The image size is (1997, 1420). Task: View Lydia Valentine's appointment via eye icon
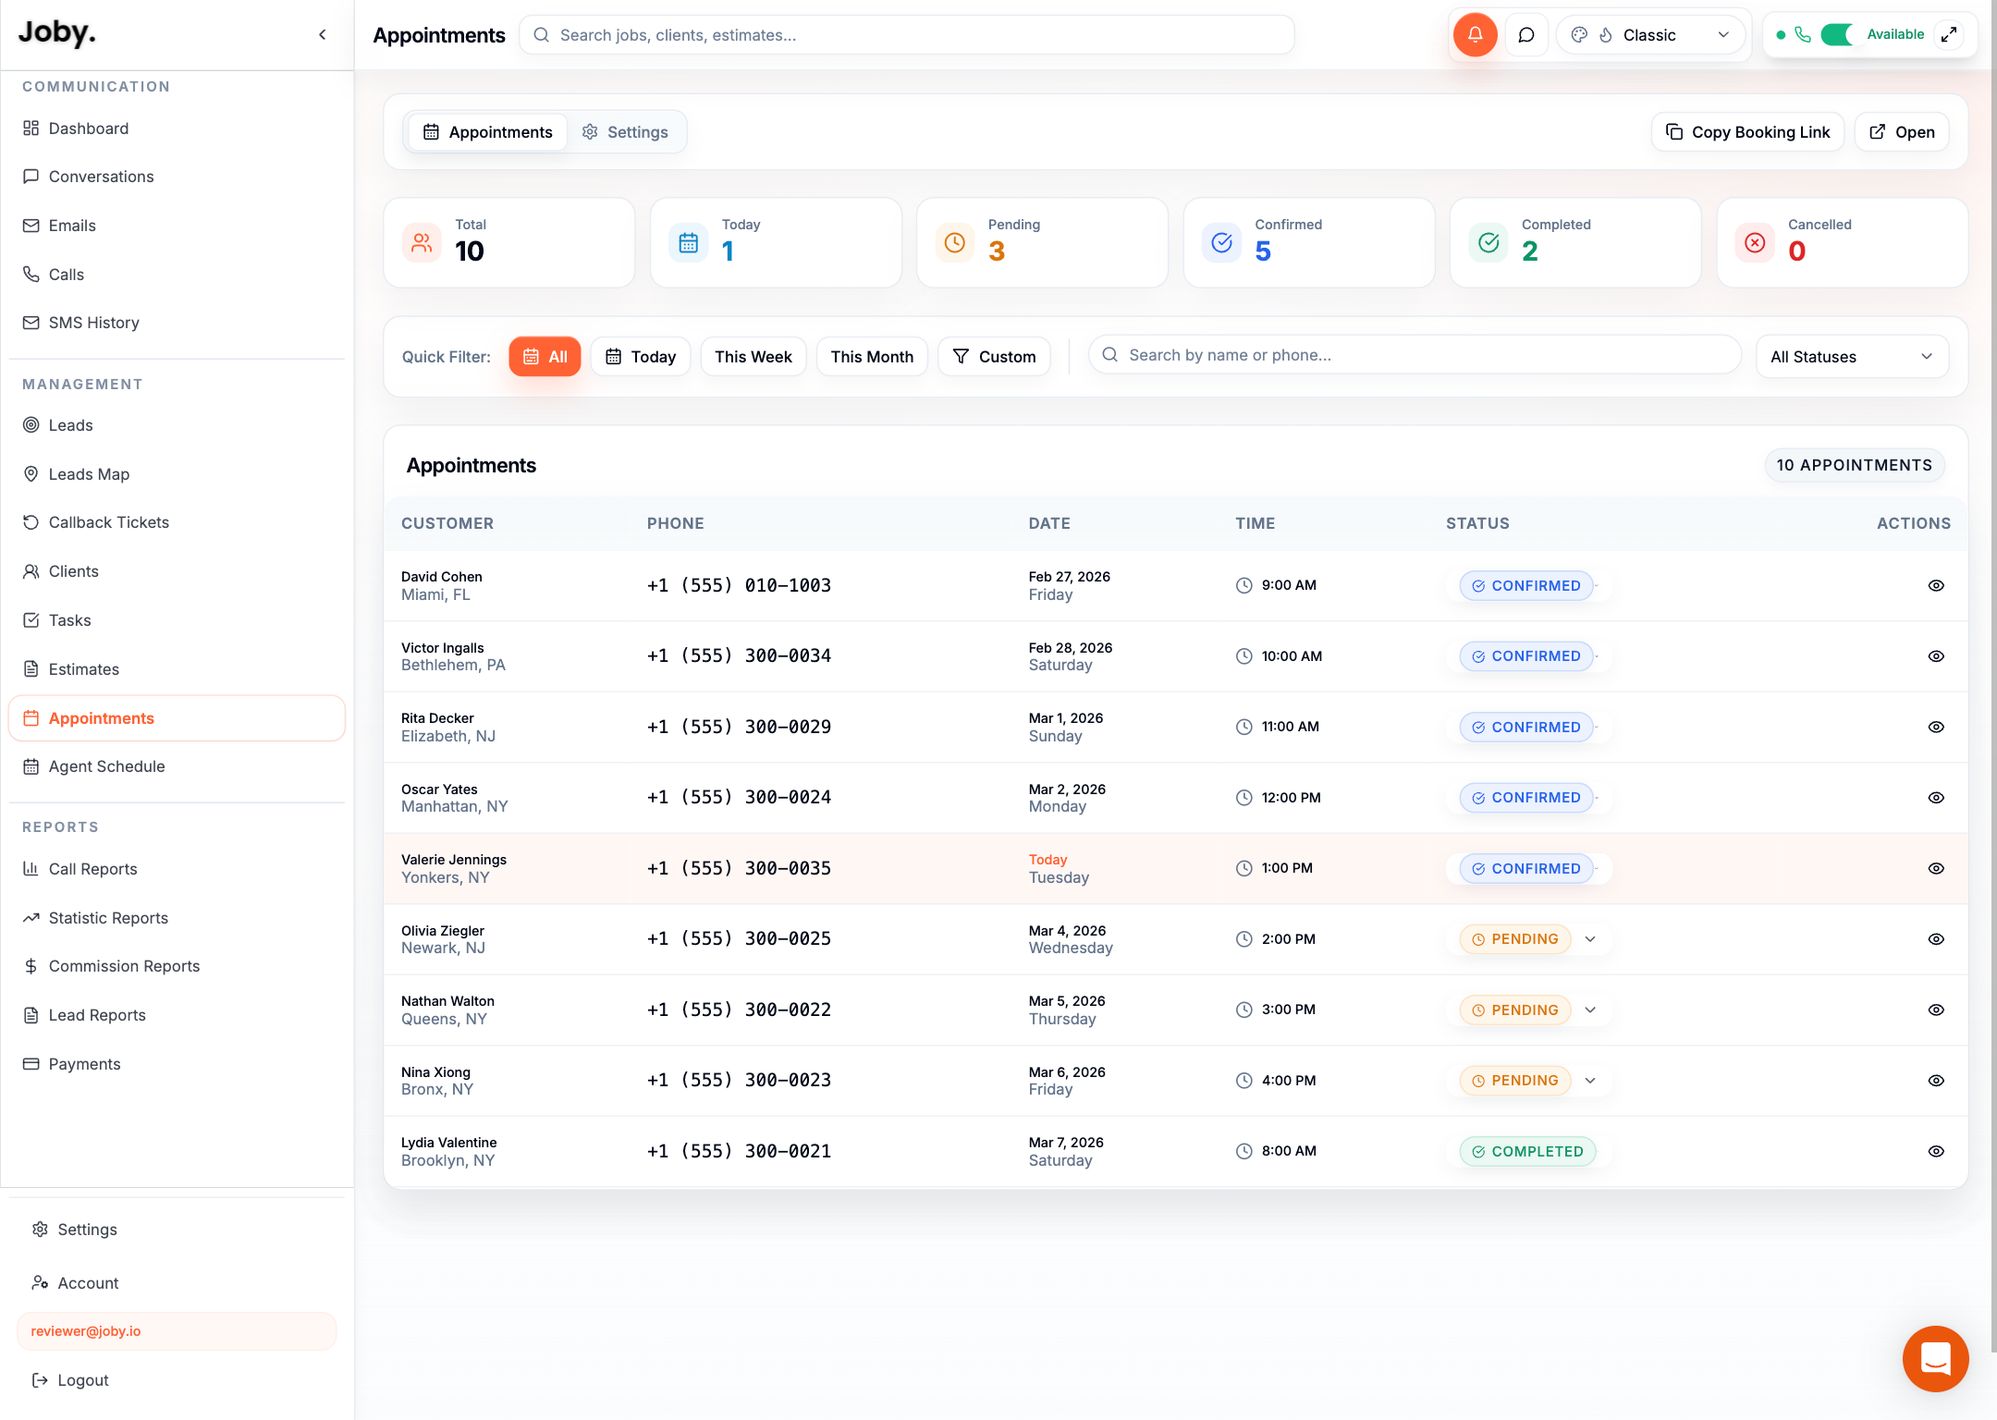coord(1936,1151)
